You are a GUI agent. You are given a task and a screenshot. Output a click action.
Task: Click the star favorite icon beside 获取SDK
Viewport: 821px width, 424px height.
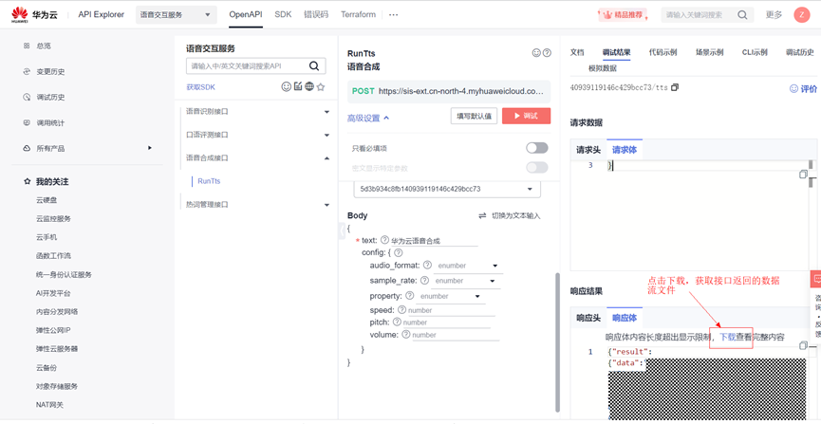[321, 87]
